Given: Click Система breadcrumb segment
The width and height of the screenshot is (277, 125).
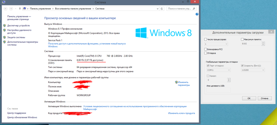Looking at the screenshot, I should pyautogui.click(x=100, y=8).
